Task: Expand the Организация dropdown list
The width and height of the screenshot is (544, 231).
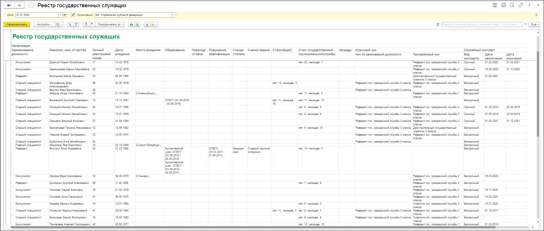Action: point(174,15)
